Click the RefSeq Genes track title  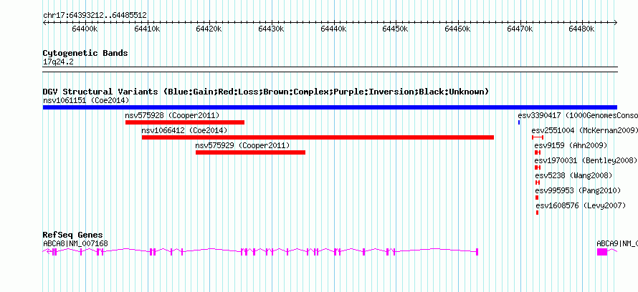pyautogui.click(x=73, y=235)
